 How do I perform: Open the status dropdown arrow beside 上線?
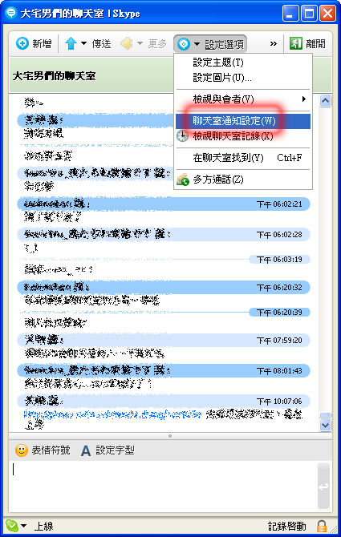[23, 526]
